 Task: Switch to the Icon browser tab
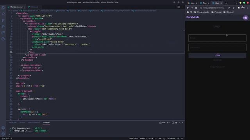(192, 3)
